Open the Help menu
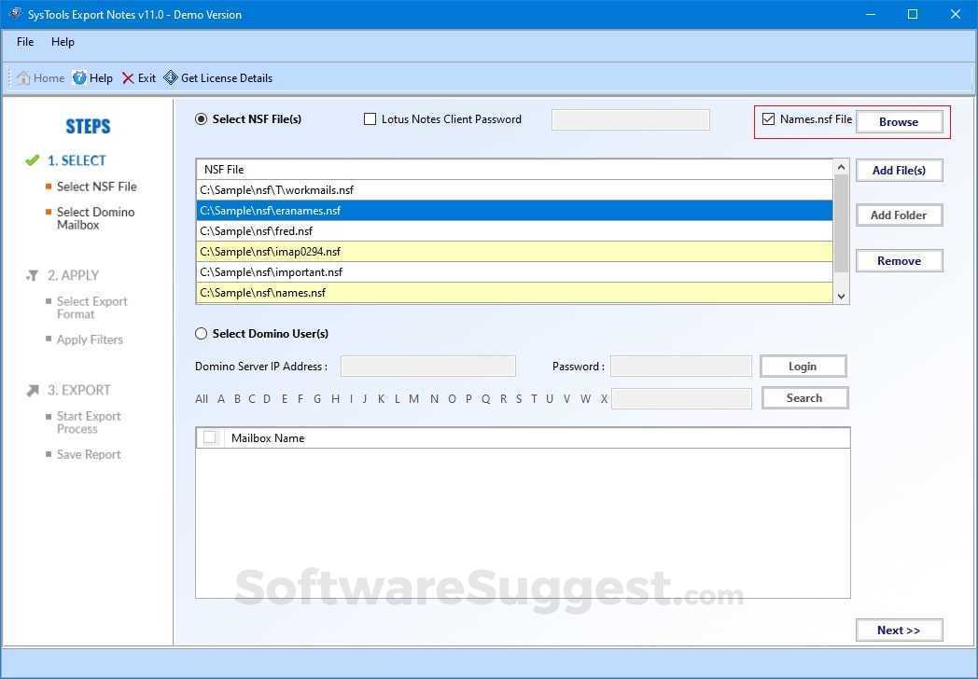Image resolution: width=978 pixels, height=679 pixels. tap(63, 41)
